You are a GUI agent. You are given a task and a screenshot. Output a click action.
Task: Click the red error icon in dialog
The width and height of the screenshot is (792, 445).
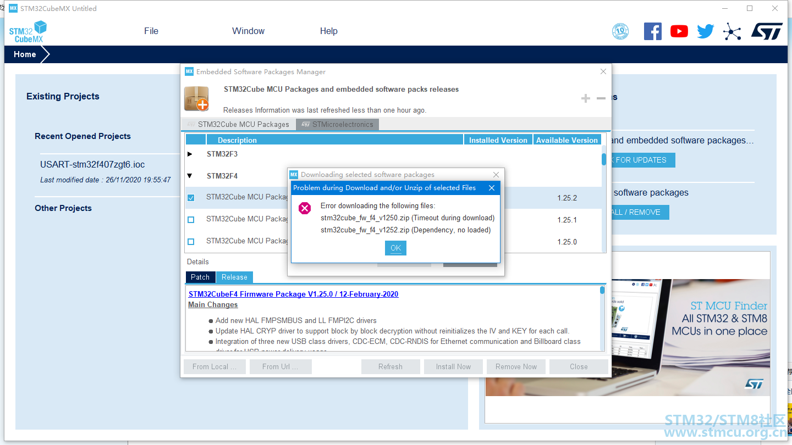(305, 208)
